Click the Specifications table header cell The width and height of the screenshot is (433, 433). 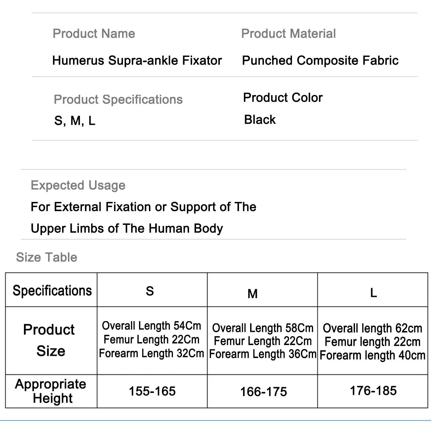point(52,291)
